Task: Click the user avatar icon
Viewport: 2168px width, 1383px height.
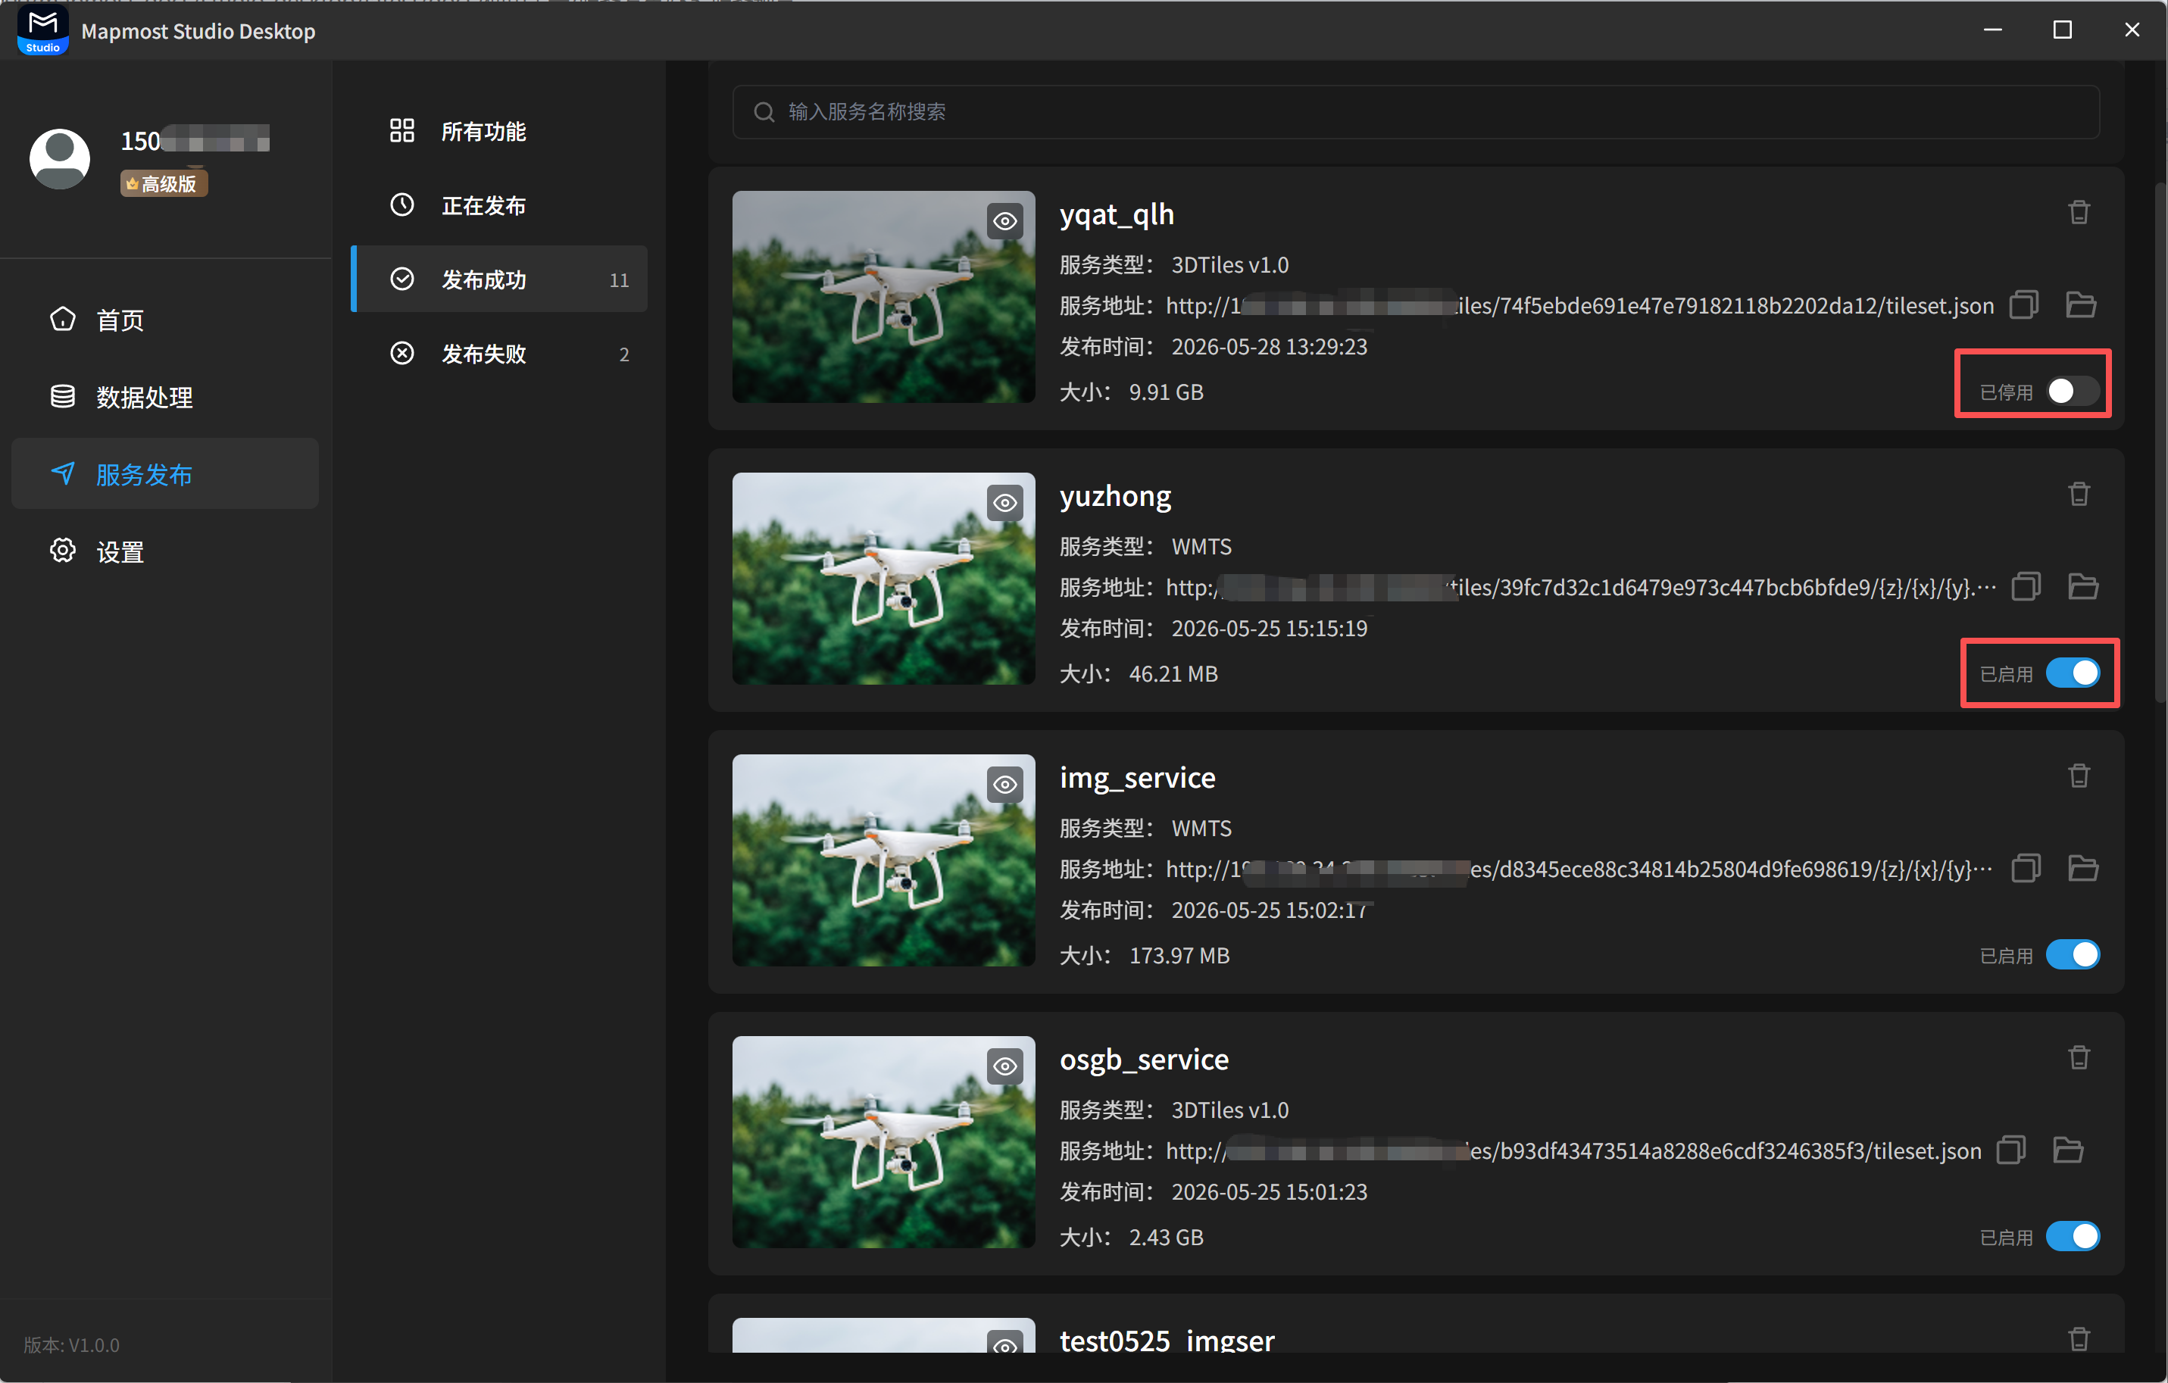Action: click(x=59, y=159)
